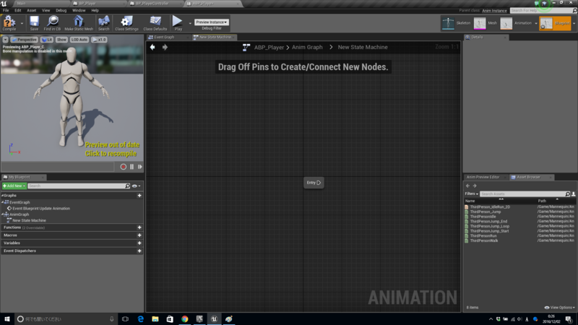The height and width of the screenshot is (325, 578).
Task: Start Play in editor
Action: (x=178, y=23)
